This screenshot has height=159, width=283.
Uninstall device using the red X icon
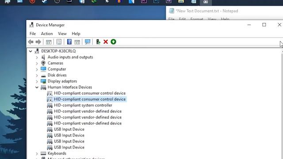point(106,42)
